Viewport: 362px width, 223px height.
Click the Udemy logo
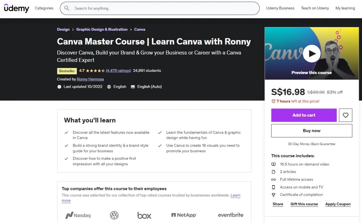pos(16,8)
